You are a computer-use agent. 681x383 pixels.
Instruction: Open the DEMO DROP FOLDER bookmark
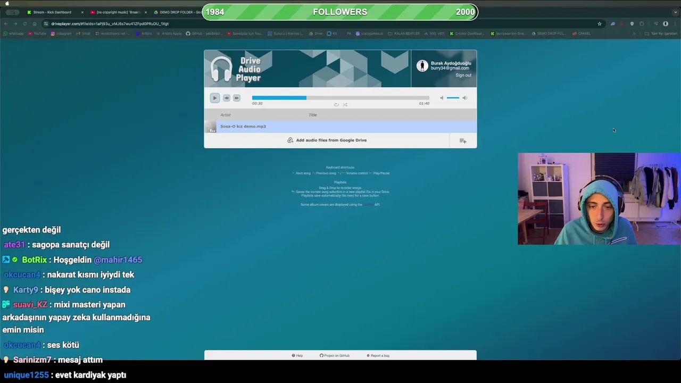(x=549, y=34)
